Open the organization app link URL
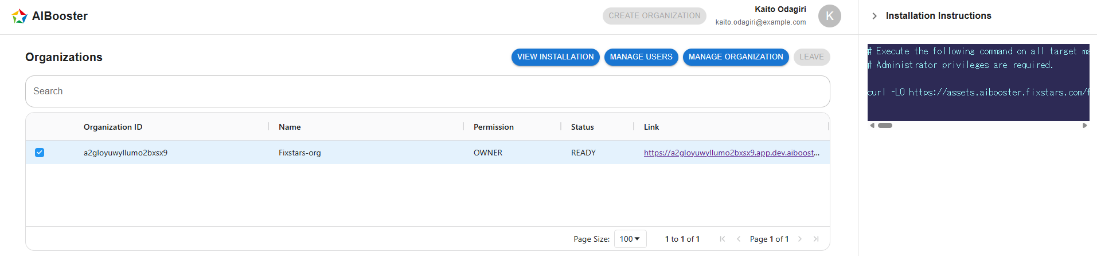 pos(732,153)
